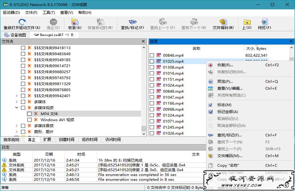This screenshot has height=191, width=295.
Task: Click the info icon of 2:41:34 log entry
Action: coord(4,160)
